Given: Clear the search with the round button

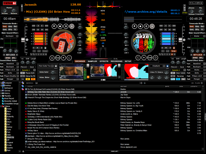Looking at the screenshot, I should (141, 83).
